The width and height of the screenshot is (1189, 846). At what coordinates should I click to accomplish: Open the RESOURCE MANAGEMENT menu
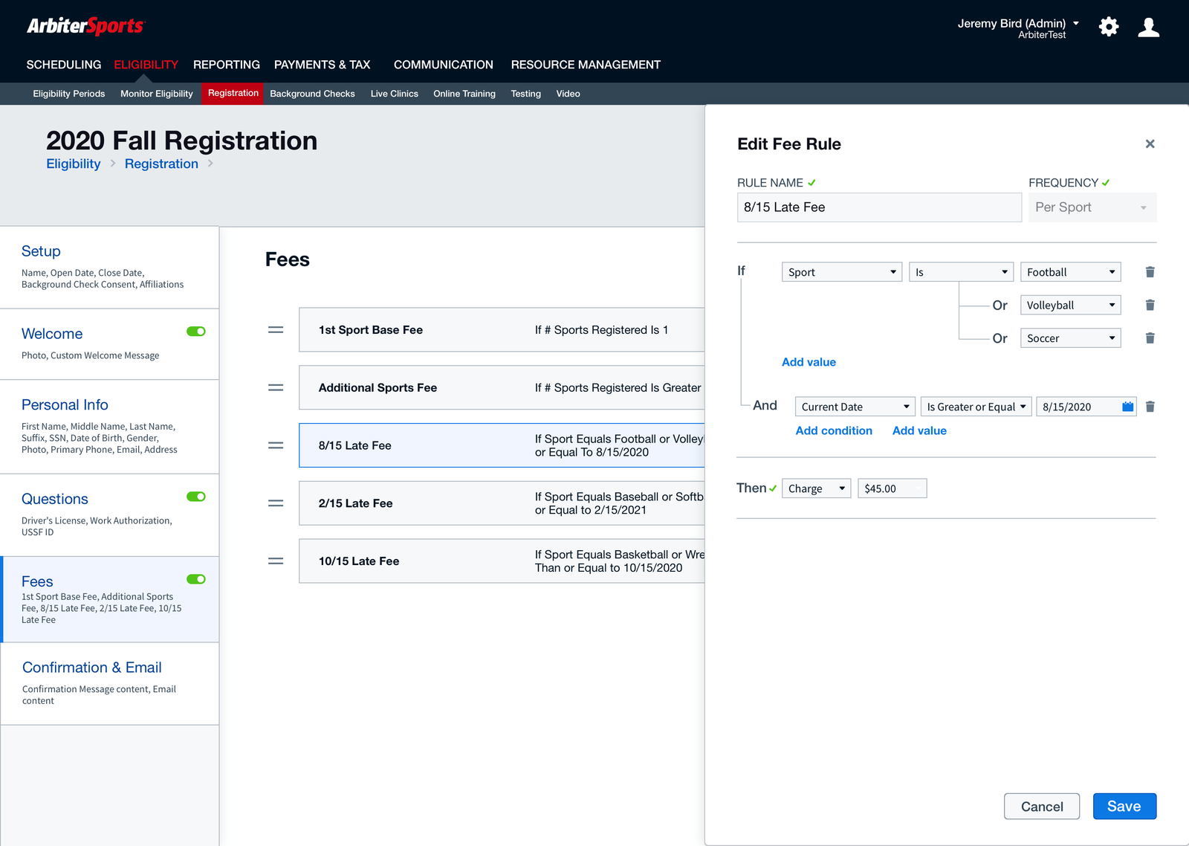pyautogui.click(x=586, y=65)
